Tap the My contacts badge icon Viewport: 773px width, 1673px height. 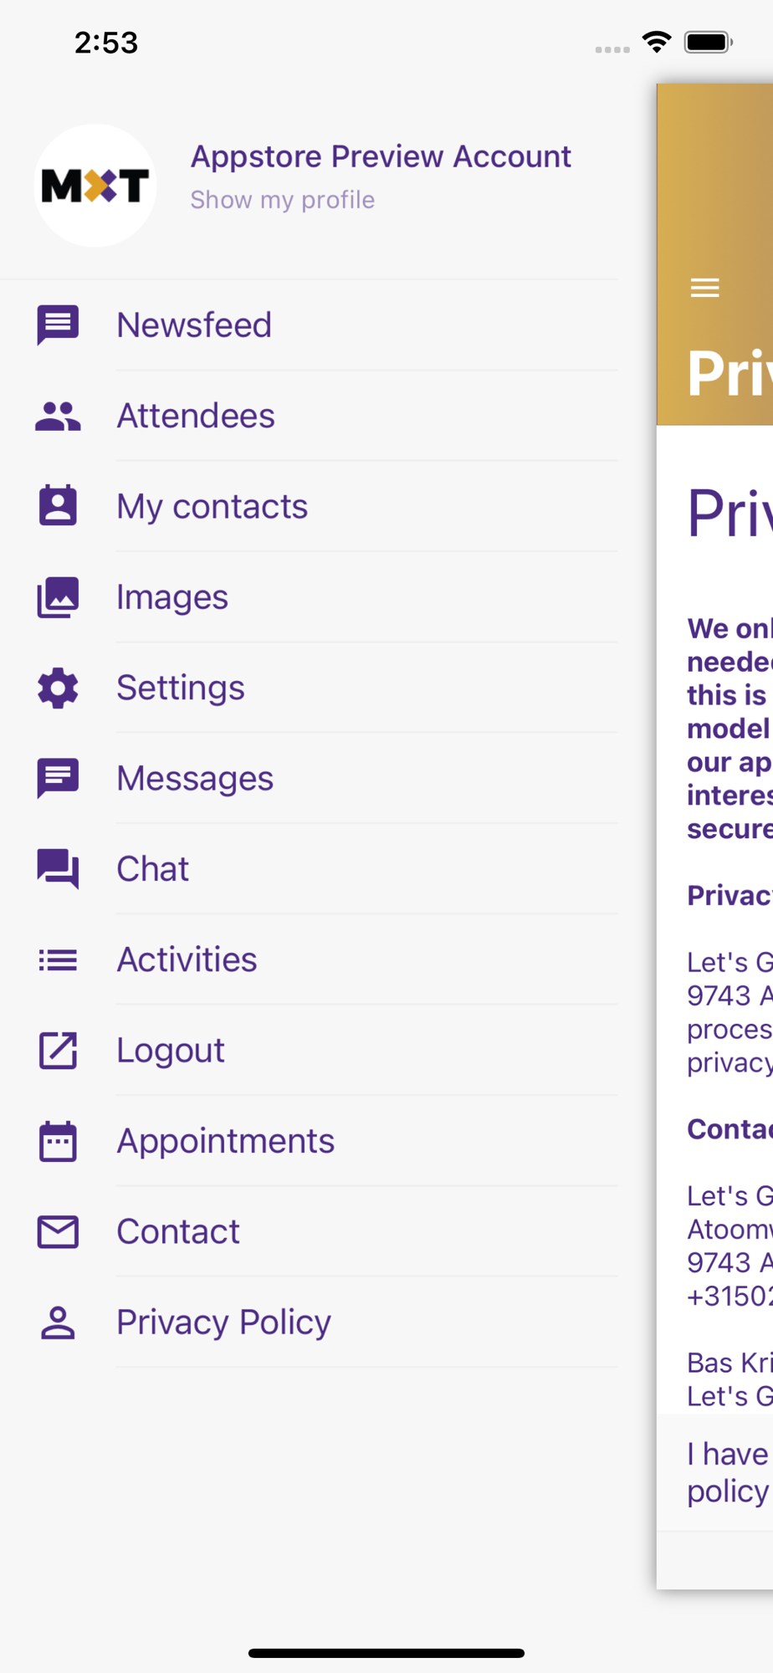58,506
